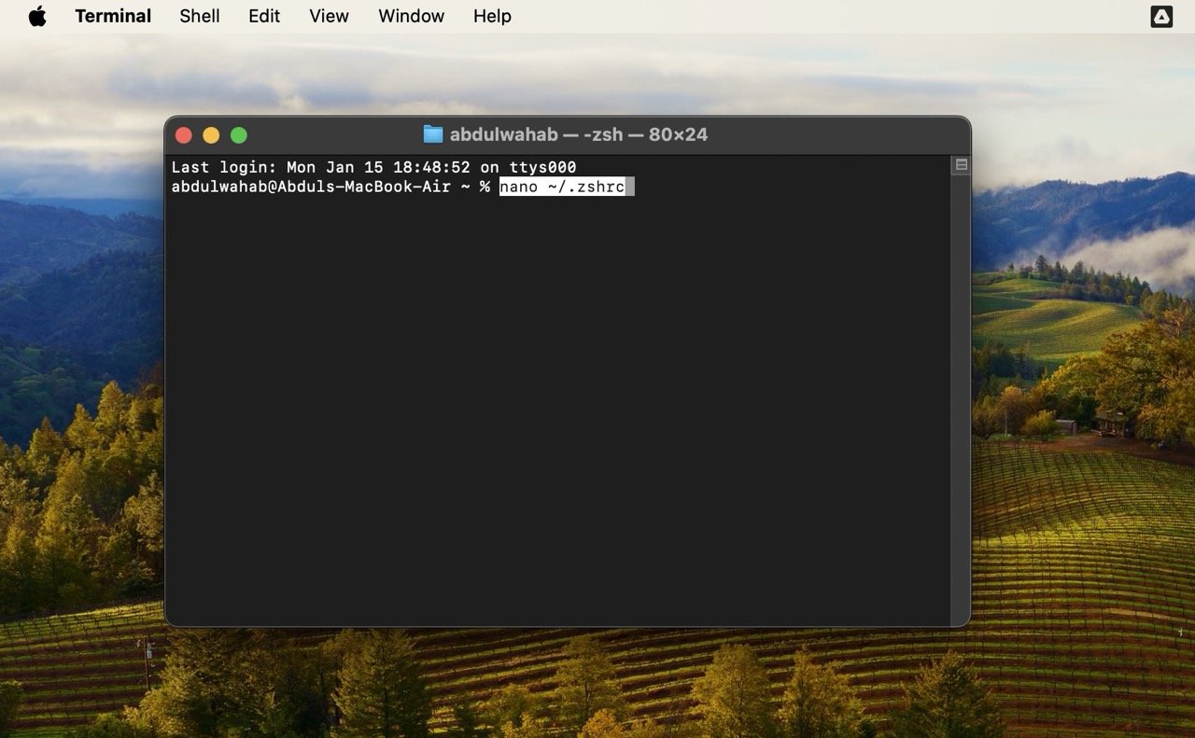Zoom the Terminal window with green button
This screenshot has height=738, width=1195.
tap(239, 135)
